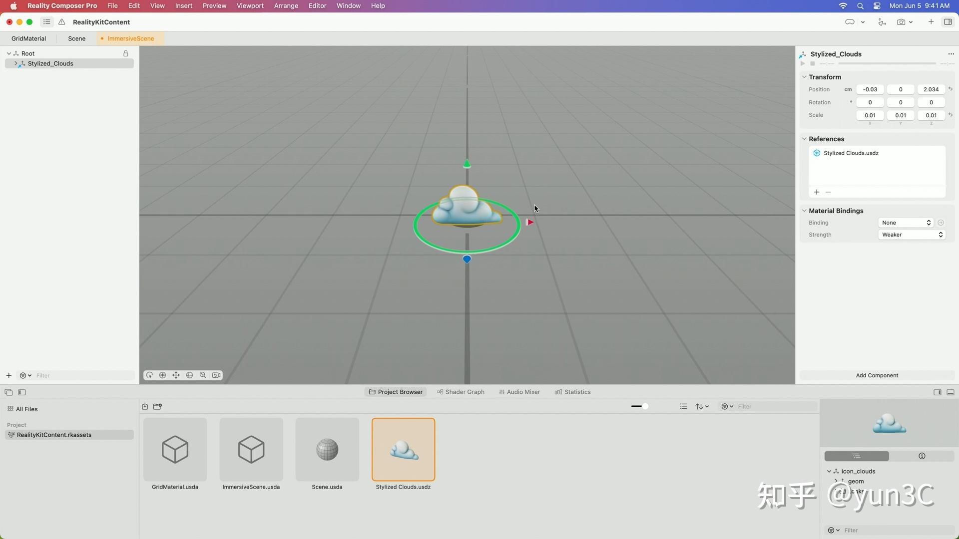Click the new folder icon in Project Browser

(x=157, y=407)
